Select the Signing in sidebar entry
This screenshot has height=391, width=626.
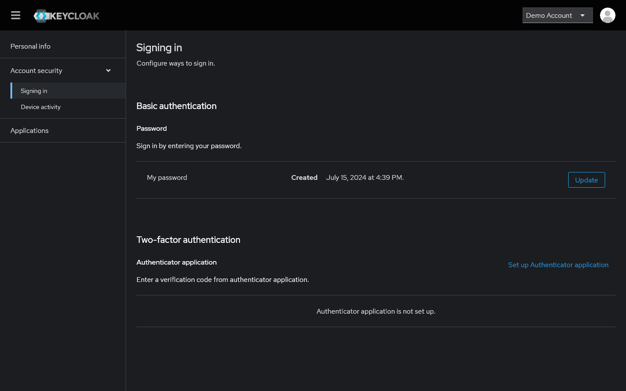tap(34, 90)
